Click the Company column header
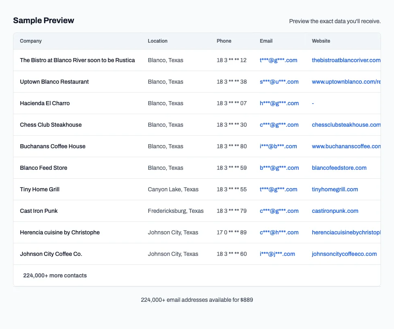The height and width of the screenshot is (329, 394). pos(31,41)
